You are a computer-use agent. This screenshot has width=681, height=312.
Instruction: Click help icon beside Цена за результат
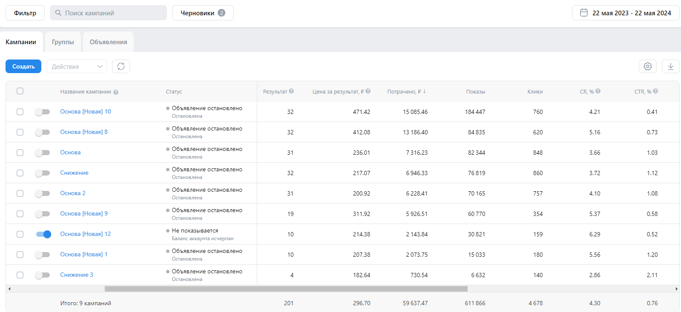[x=368, y=91]
